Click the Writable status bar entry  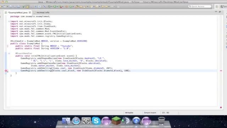point(129,113)
